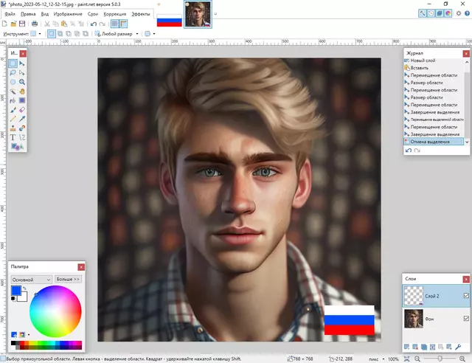Open the Вид menu
This screenshot has width=472, height=363.
point(44,14)
